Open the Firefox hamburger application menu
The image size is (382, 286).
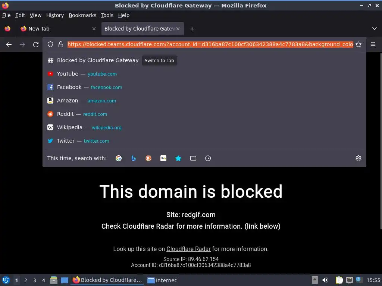pyautogui.click(x=373, y=44)
